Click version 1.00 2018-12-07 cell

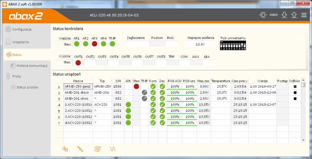263,104
